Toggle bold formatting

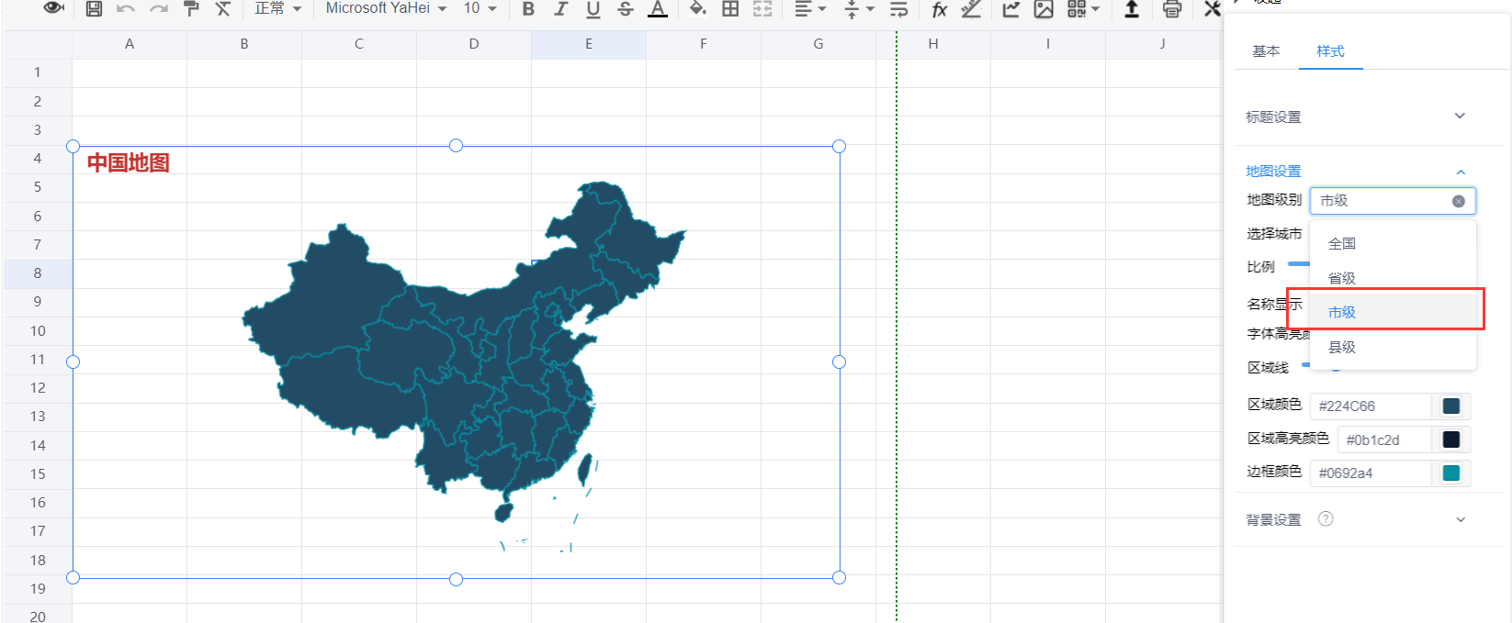point(528,9)
